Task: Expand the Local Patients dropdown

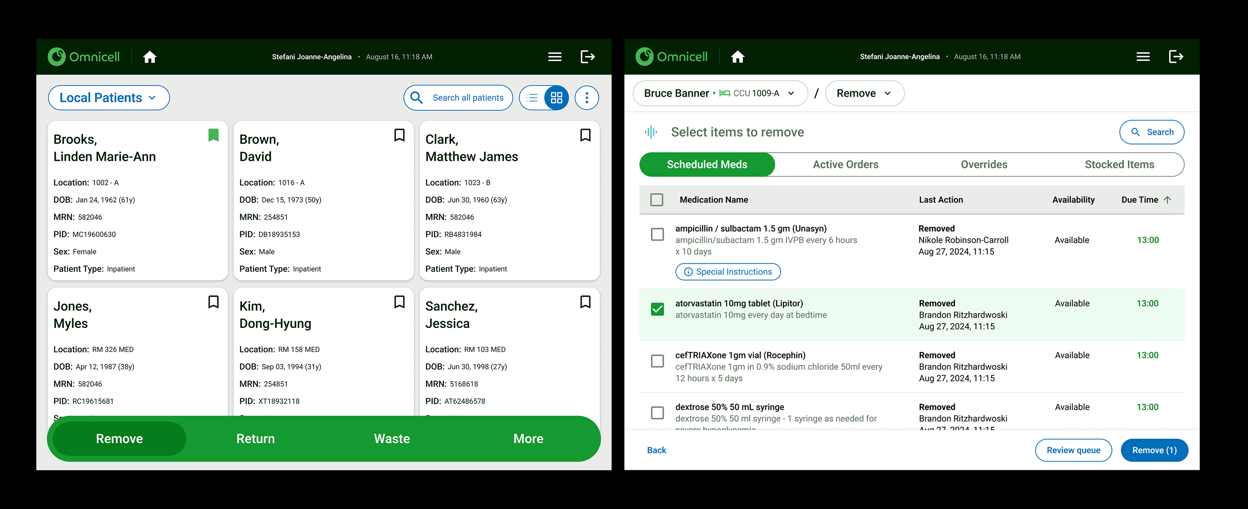Action: tap(109, 98)
